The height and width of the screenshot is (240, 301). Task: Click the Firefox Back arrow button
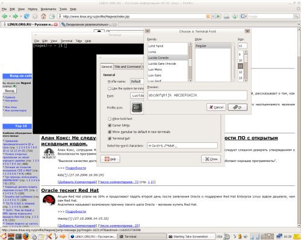tap(5, 16)
